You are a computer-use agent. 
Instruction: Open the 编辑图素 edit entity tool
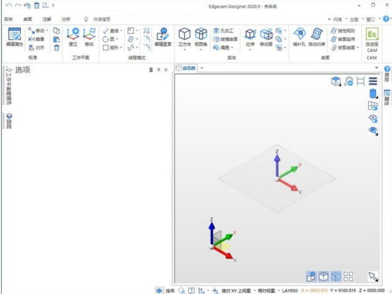[x=163, y=37]
